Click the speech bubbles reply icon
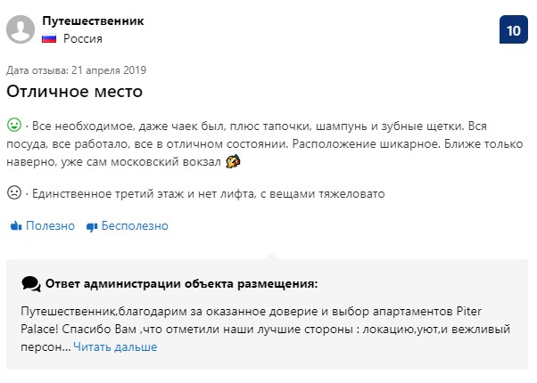537x383 pixels. pos(31,284)
